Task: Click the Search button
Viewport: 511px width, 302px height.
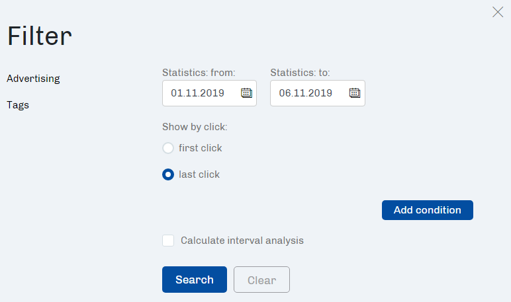Action: pos(195,280)
